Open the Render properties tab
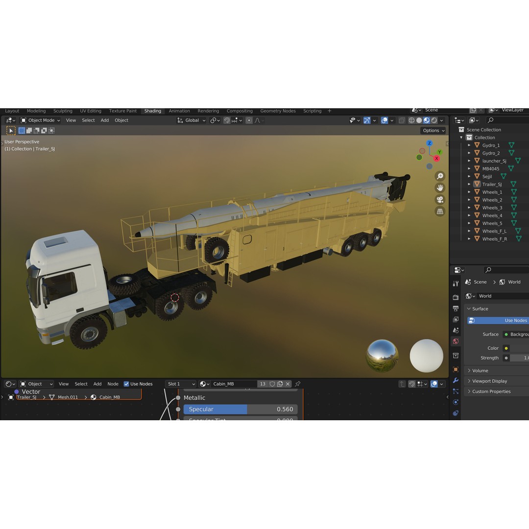The image size is (529, 529). pyautogui.click(x=456, y=297)
